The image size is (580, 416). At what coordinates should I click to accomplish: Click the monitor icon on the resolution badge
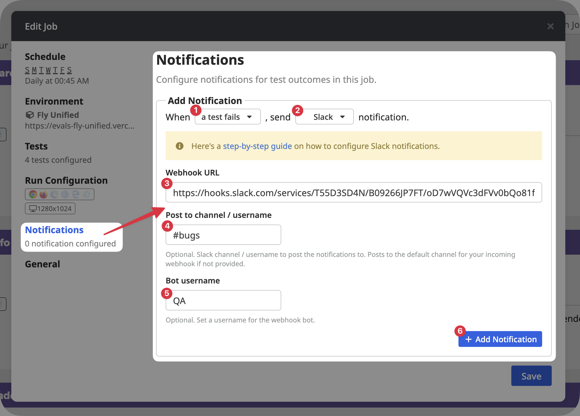(x=33, y=209)
